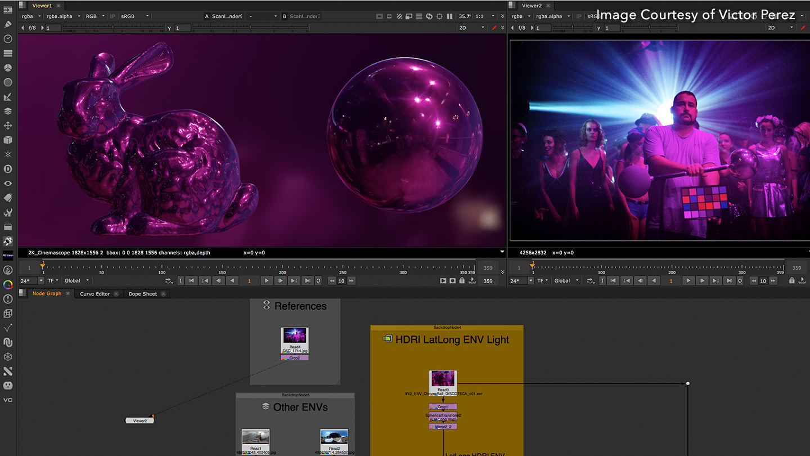Open the Filter nodes circle icon
810x456 pixels.
(8, 82)
